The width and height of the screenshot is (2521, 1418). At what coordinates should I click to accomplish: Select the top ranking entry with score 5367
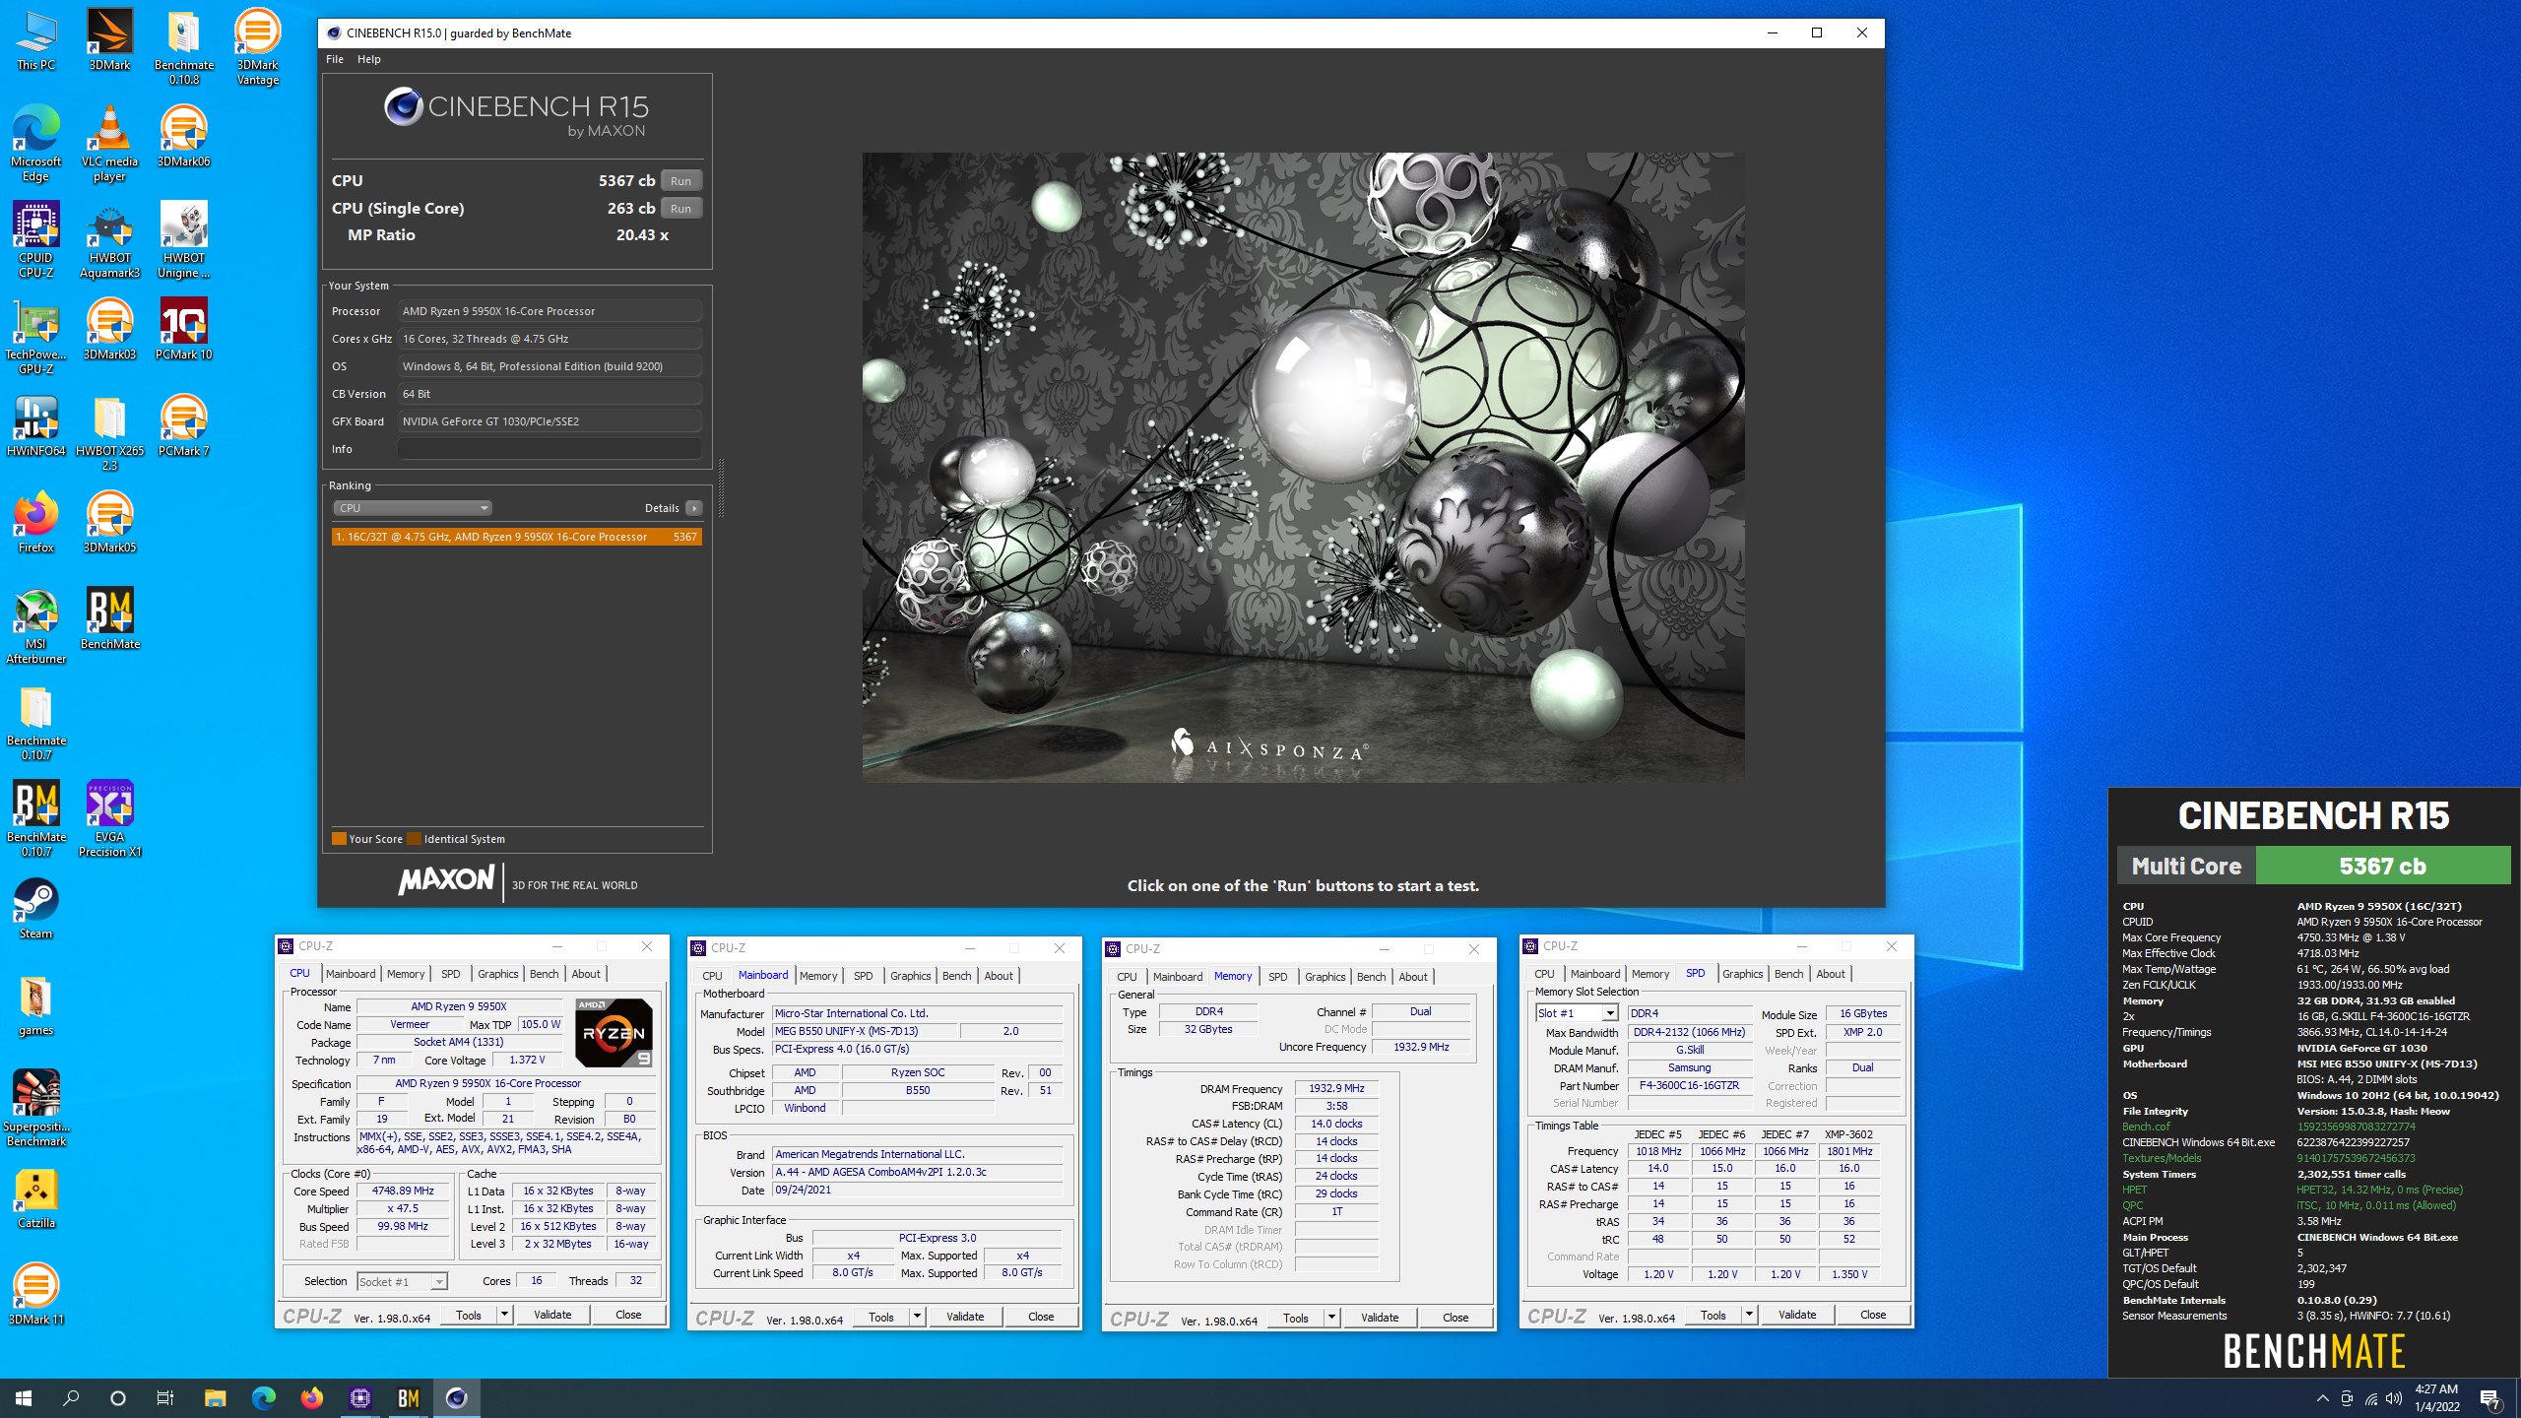coord(516,537)
